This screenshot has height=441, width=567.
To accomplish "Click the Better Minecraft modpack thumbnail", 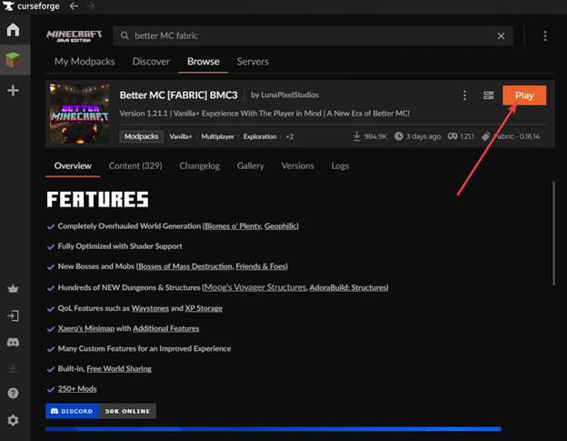I will [79, 114].
